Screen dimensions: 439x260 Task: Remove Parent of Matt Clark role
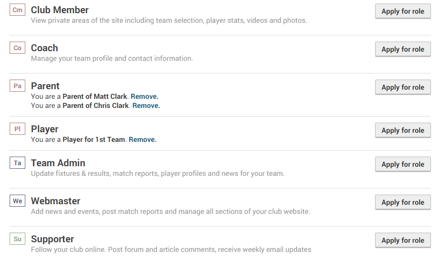pos(144,96)
